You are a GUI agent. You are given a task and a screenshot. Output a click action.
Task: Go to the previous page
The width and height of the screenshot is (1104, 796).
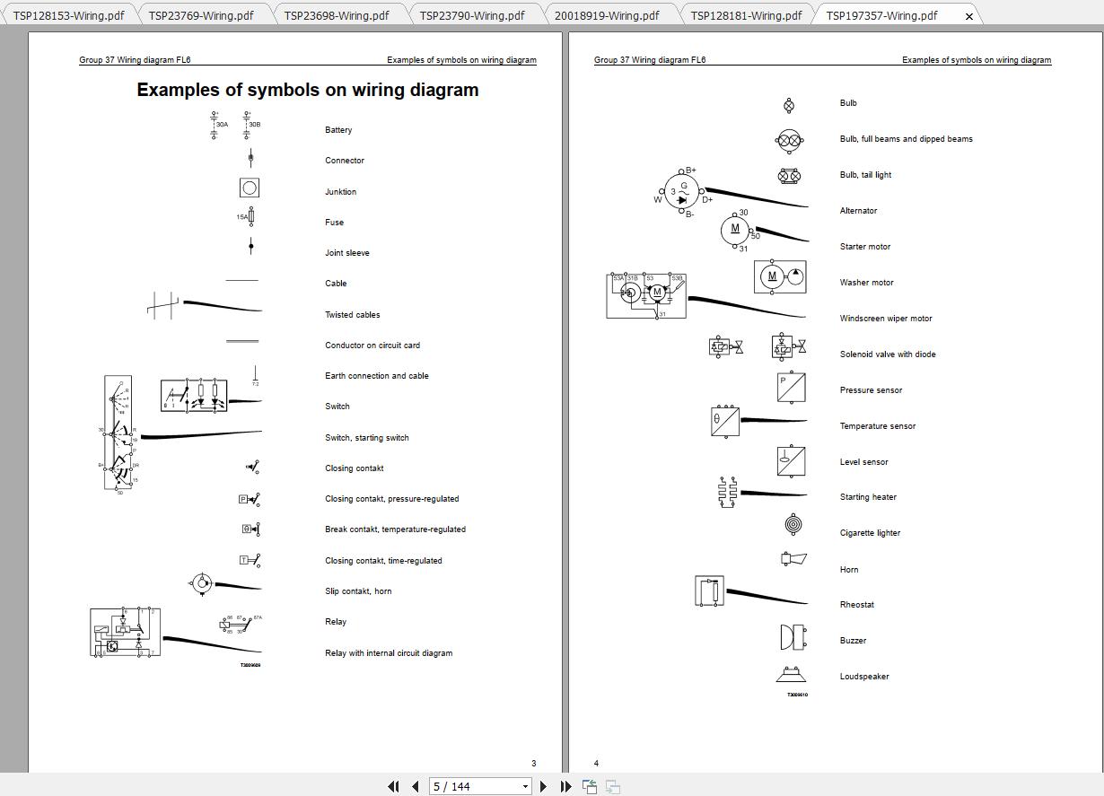[x=416, y=786]
